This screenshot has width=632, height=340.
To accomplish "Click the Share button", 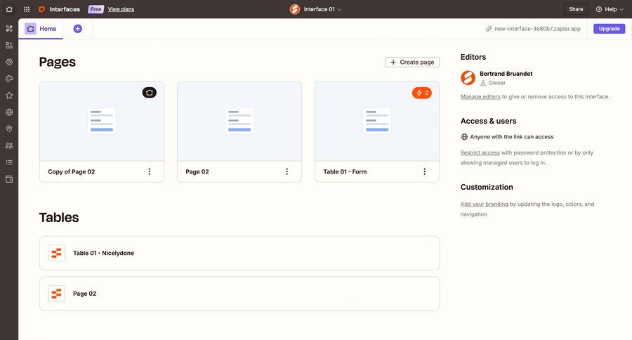I will (576, 9).
